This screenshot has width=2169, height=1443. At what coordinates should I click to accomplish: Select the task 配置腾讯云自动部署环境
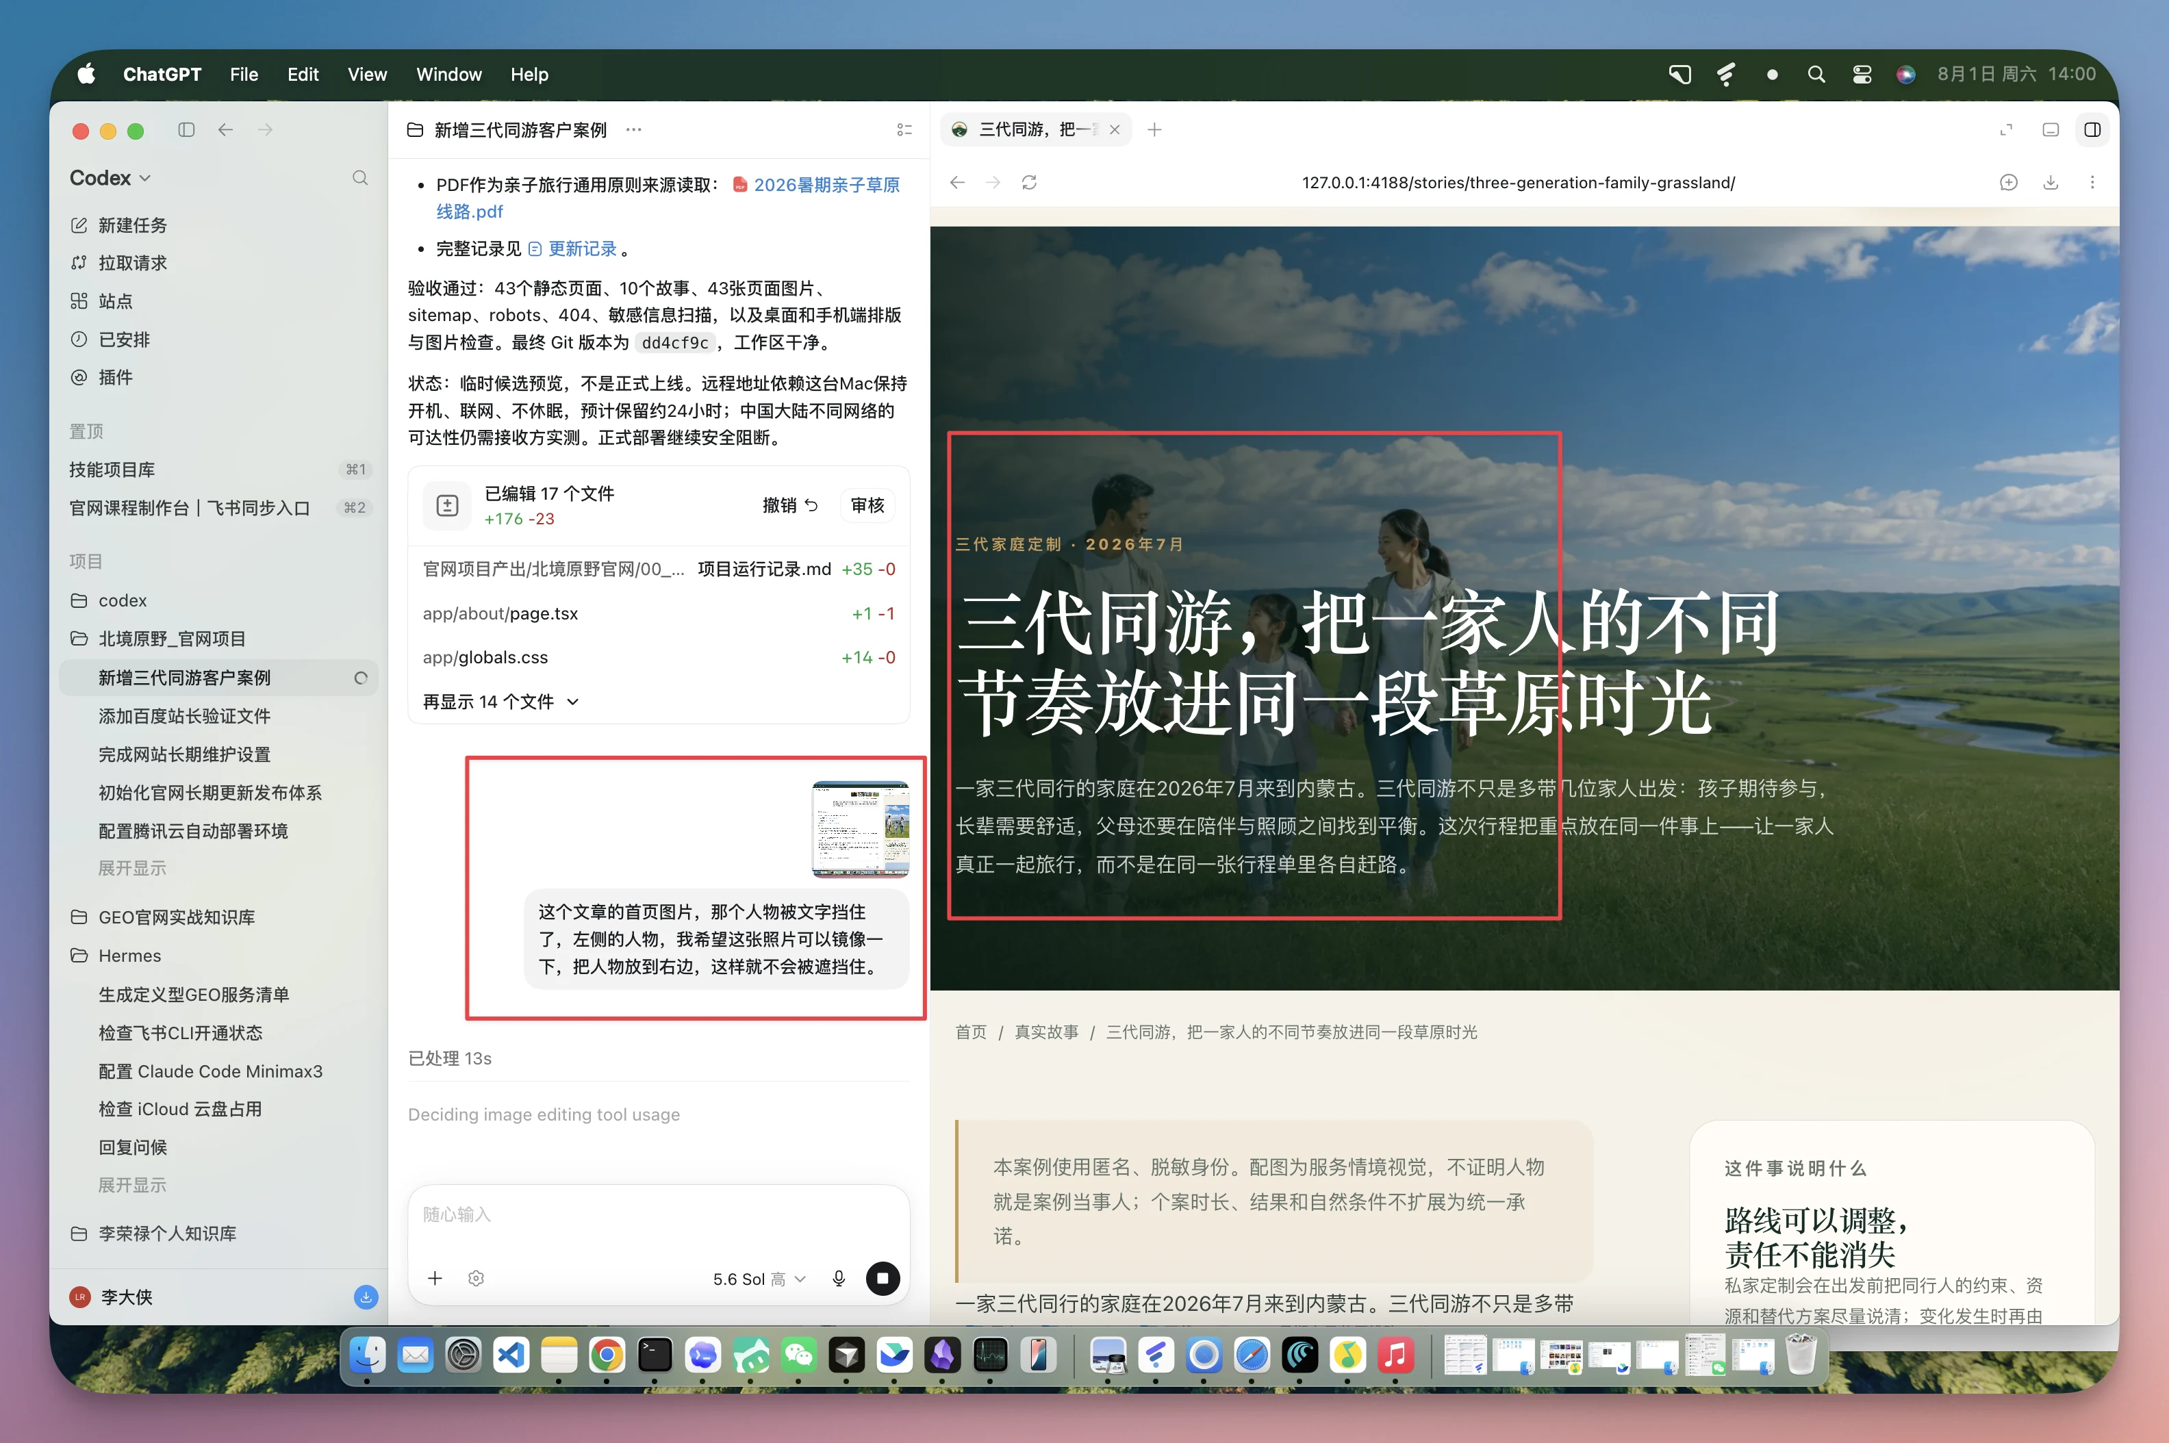tap(193, 831)
